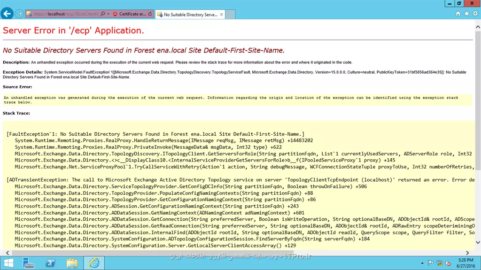Click the network status tray icon
Viewport: 481px width, 270px height.
(439, 263)
